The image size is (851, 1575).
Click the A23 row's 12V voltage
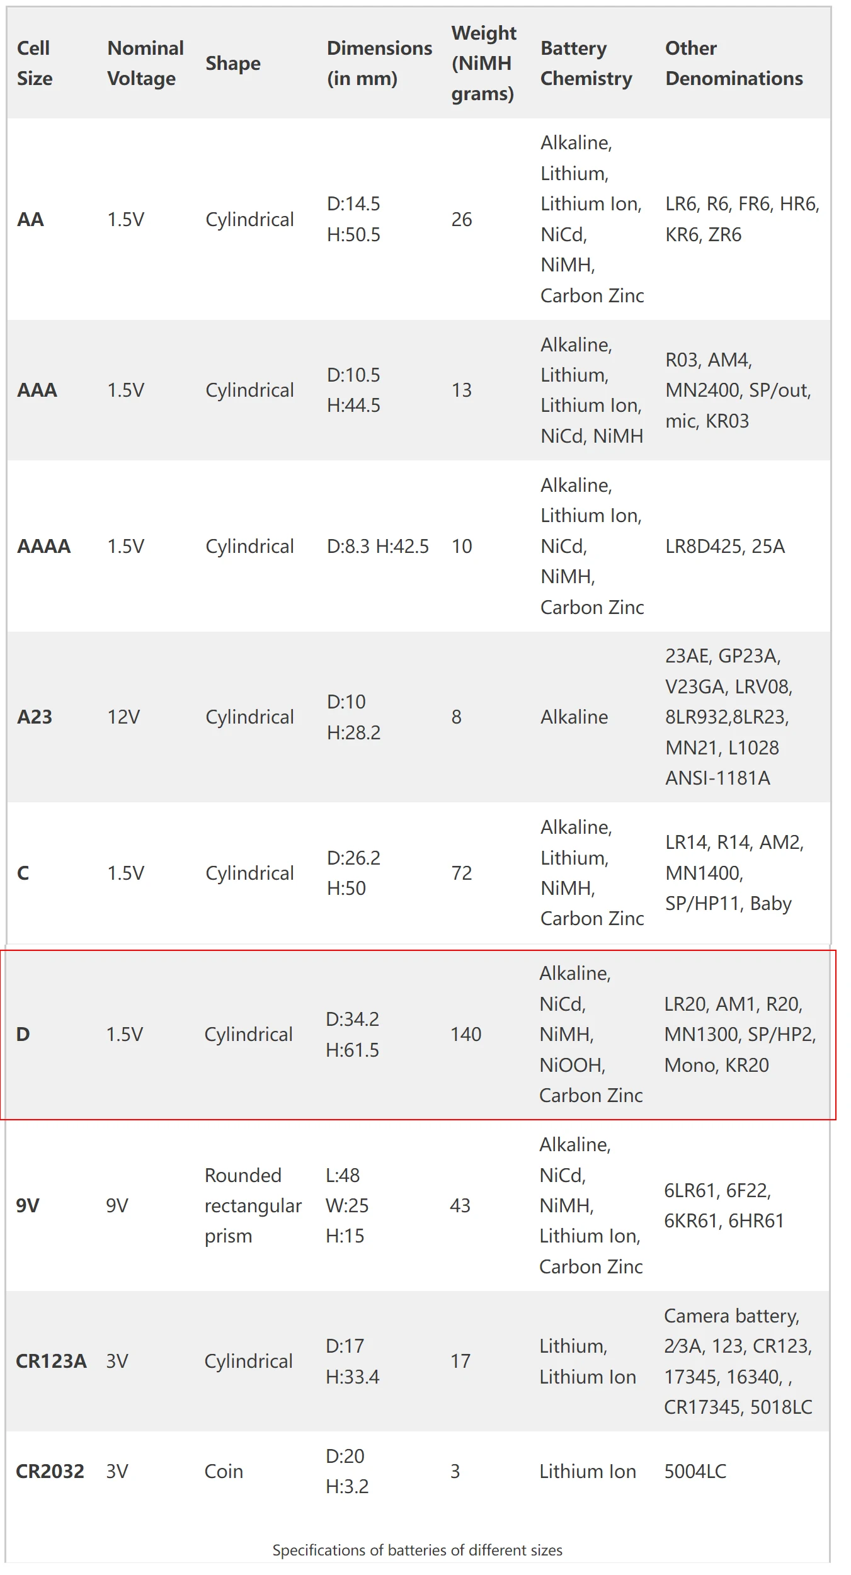pyautogui.click(x=123, y=717)
